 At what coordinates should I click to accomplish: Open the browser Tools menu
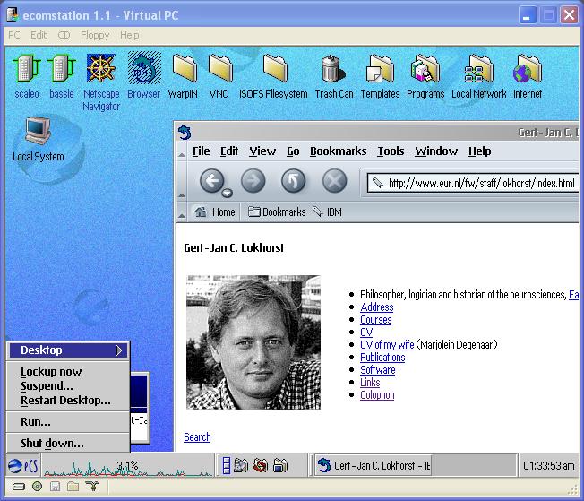pos(391,151)
